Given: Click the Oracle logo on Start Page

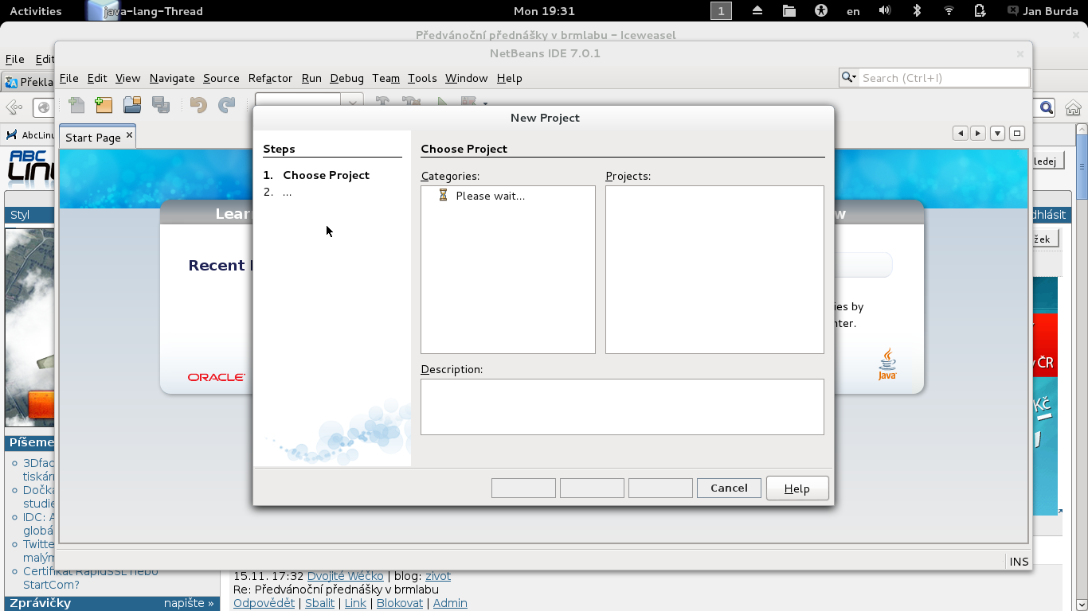Looking at the screenshot, I should (x=217, y=377).
